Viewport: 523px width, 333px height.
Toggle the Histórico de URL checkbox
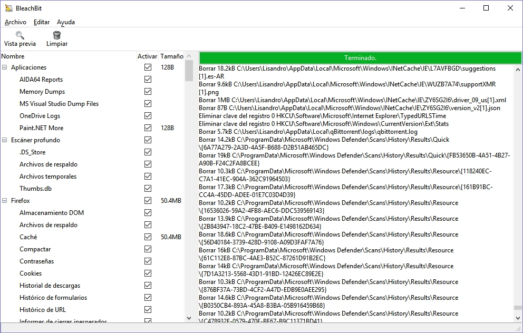click(x=148, y=310)
